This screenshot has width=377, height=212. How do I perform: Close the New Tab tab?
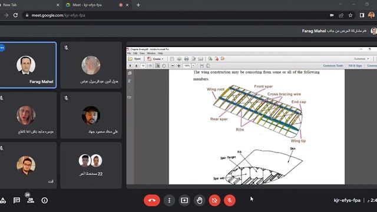[x=58, y=5]
